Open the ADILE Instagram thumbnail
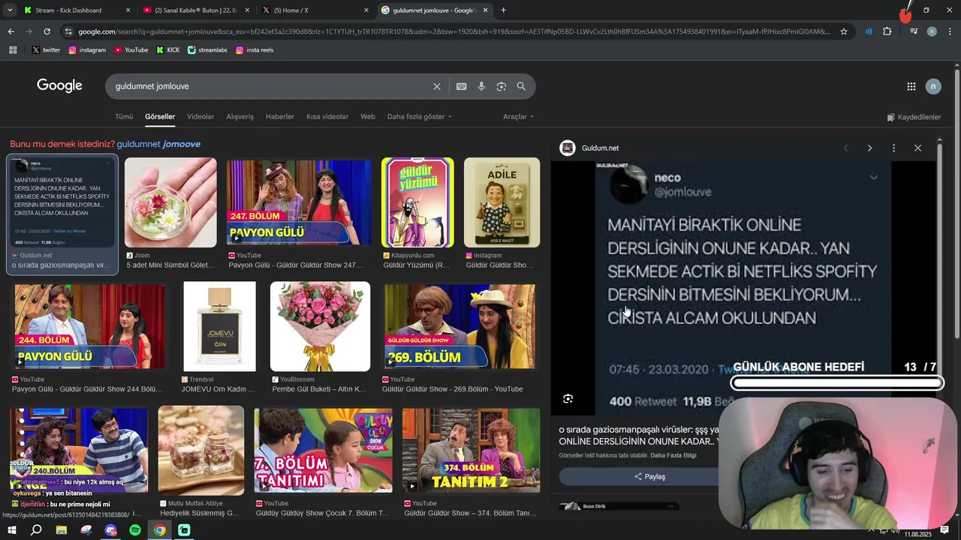Screen dimensions: 961x540 click(502, 202)
